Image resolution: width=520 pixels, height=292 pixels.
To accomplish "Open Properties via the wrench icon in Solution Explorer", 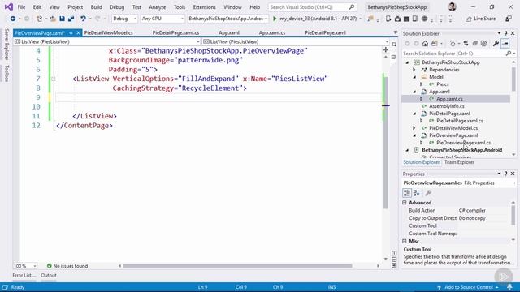I will (496, 43).
